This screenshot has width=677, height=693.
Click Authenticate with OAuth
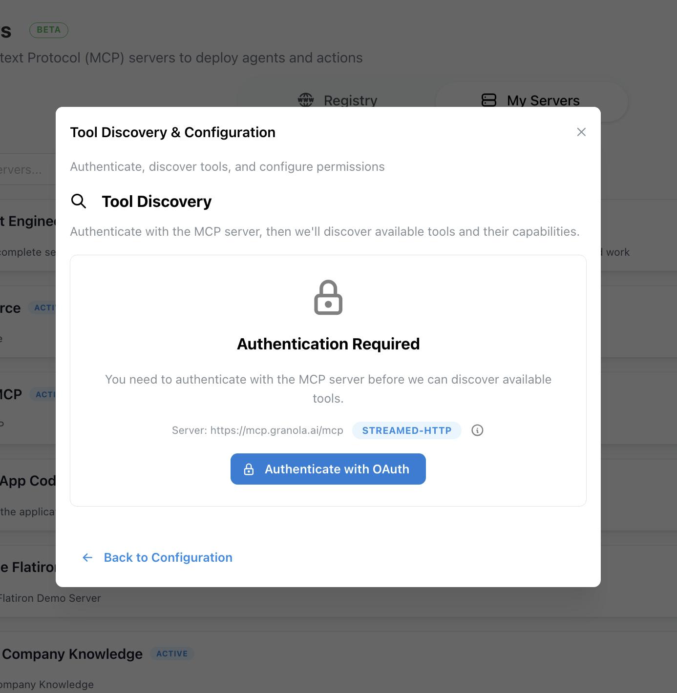[x=328, y=469]
